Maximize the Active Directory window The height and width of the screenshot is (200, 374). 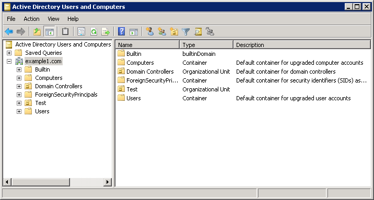pos(357,7)
